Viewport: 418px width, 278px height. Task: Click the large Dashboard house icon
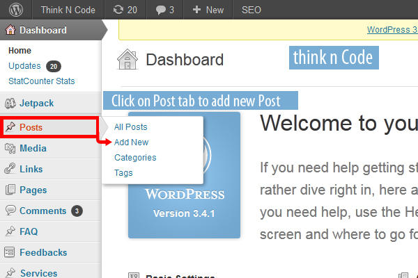(x=127, y=59)
